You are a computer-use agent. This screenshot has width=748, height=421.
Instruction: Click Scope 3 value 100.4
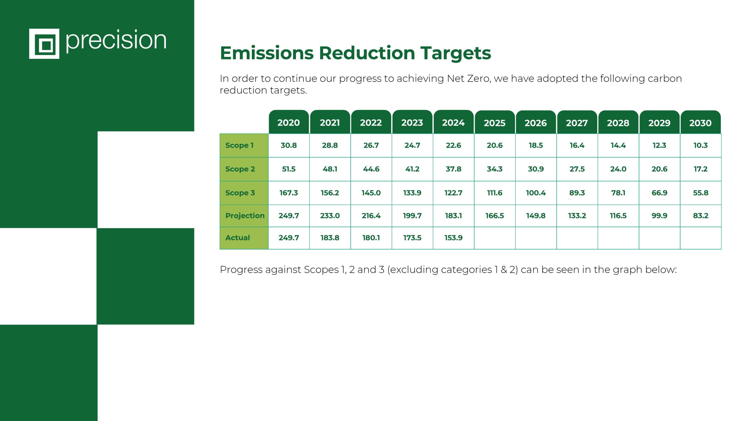[x=536, y=193]
